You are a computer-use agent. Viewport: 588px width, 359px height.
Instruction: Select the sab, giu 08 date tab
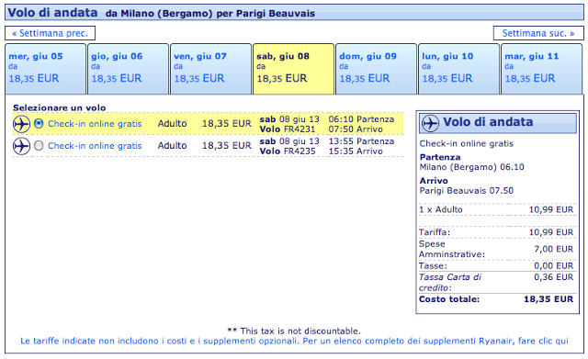click(x=294, y=69)
